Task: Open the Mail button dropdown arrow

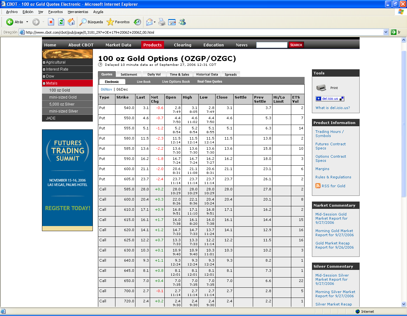Action: coord(155,22)
